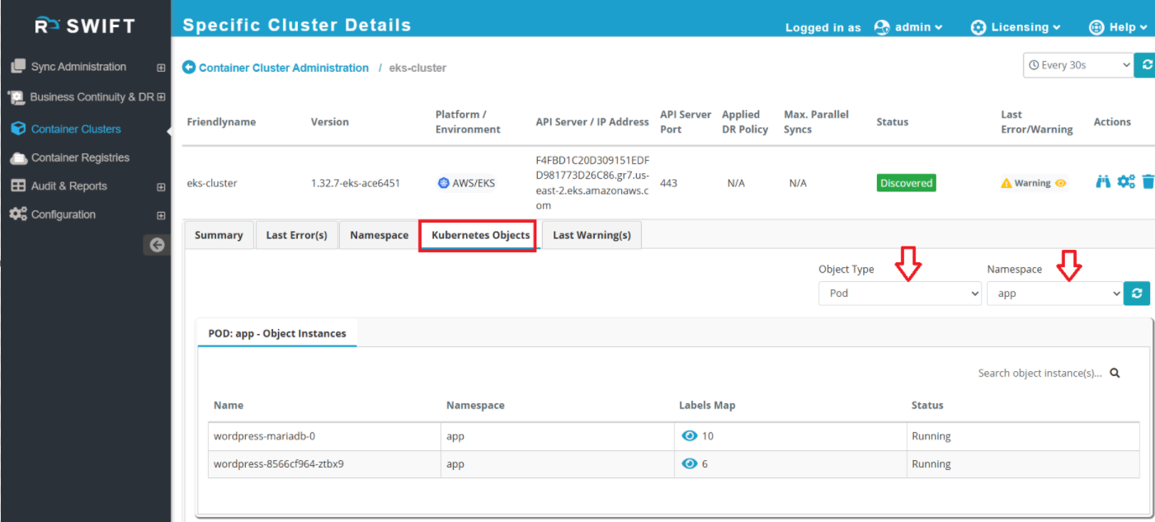This screenshot has height=522, width=1155.
Task: Click the search magnifier icon
Action: [1115, 373]
